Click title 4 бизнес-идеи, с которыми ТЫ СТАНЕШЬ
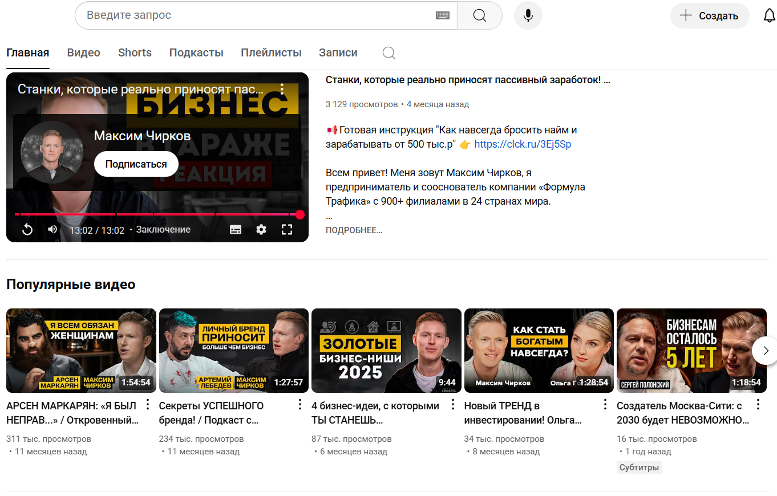This screenshot has height=496, width=777. tap(375, 413)
